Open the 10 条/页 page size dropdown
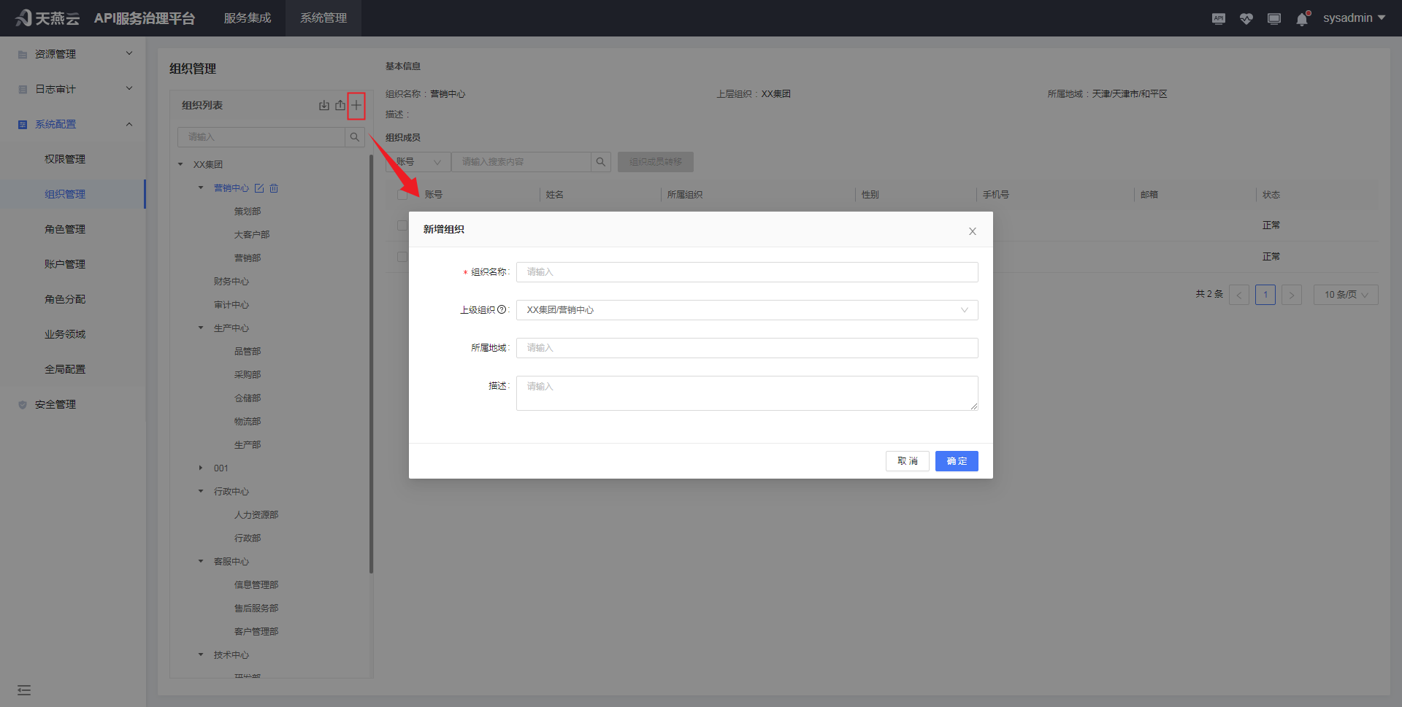Image resolution: width=1402 pixels, height=707 pixels. click(x=1346, y=295)
